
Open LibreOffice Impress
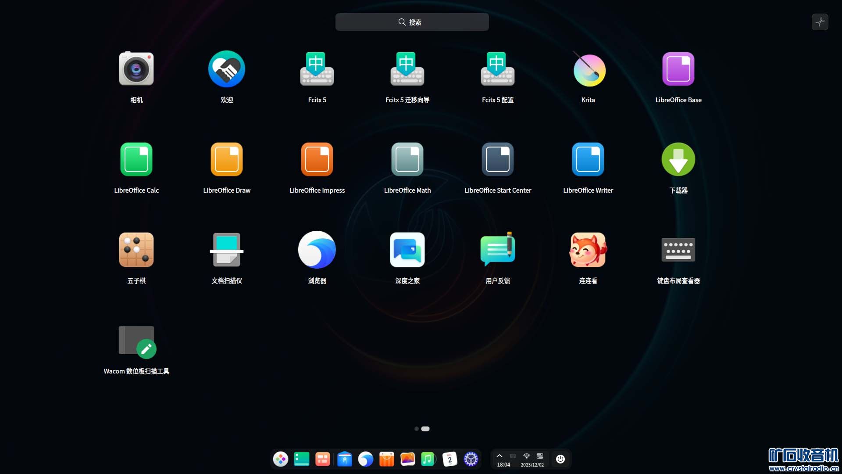click(x=317, y=159)
